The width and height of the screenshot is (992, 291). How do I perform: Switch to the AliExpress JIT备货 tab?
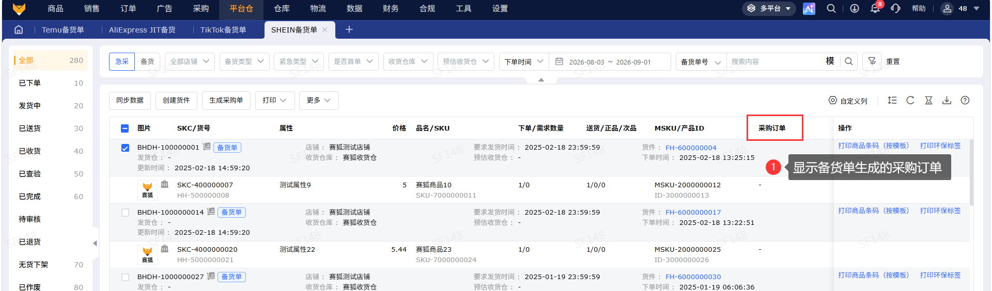coord(142,30)
